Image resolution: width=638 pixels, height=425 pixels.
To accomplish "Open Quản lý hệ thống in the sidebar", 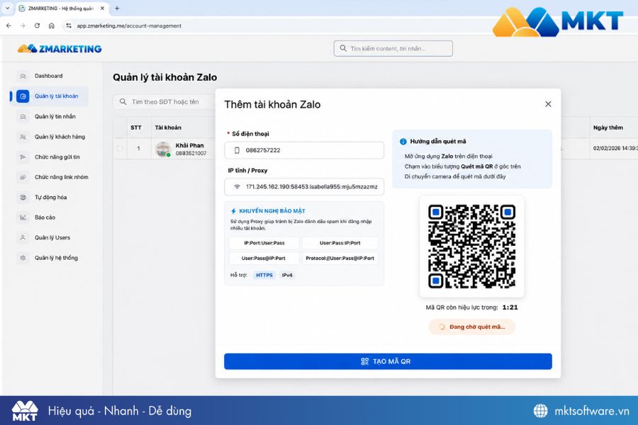I will click(x=56, y=258).
